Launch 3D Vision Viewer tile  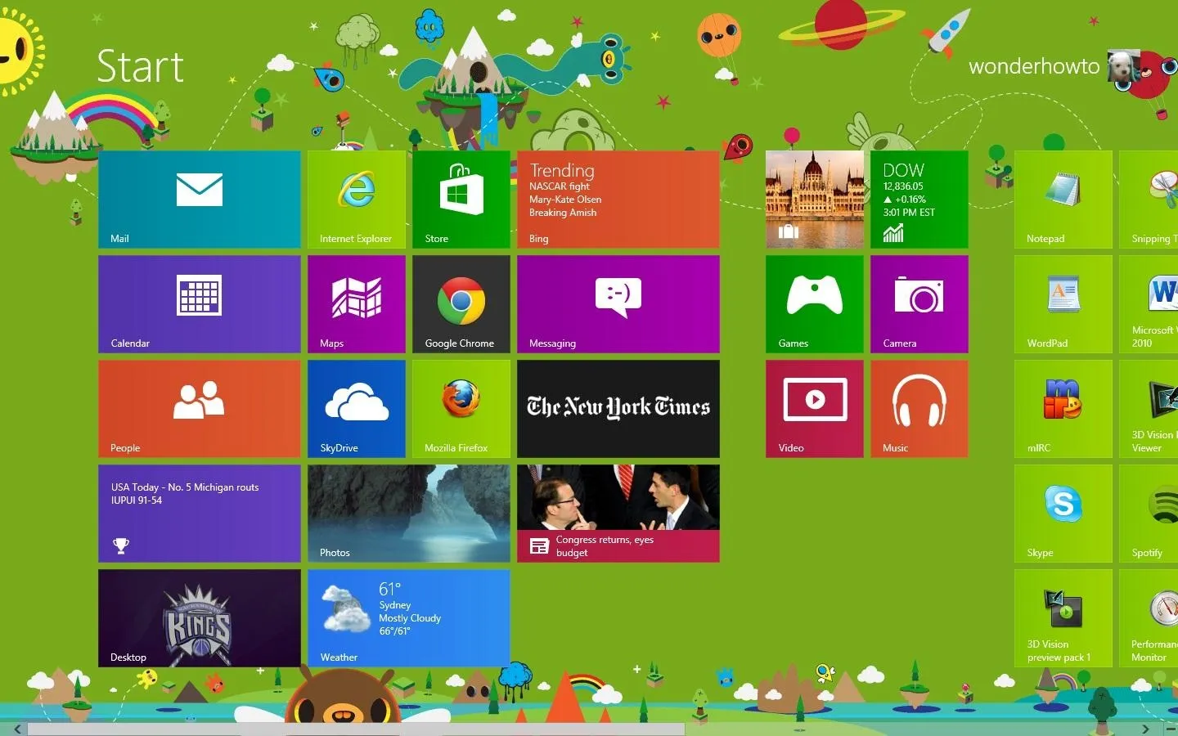pyautogui.click(x=1149, y=409)
